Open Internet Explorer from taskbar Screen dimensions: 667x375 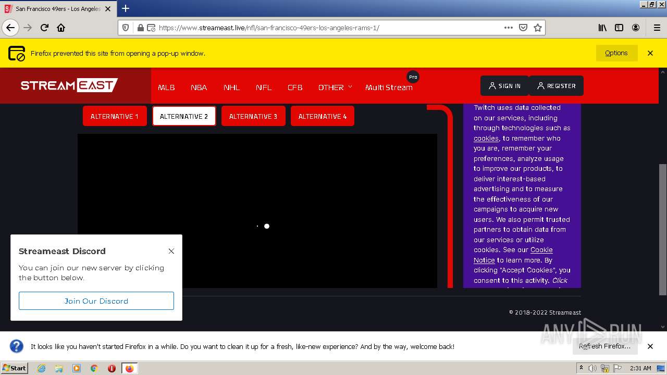[41, 368]
